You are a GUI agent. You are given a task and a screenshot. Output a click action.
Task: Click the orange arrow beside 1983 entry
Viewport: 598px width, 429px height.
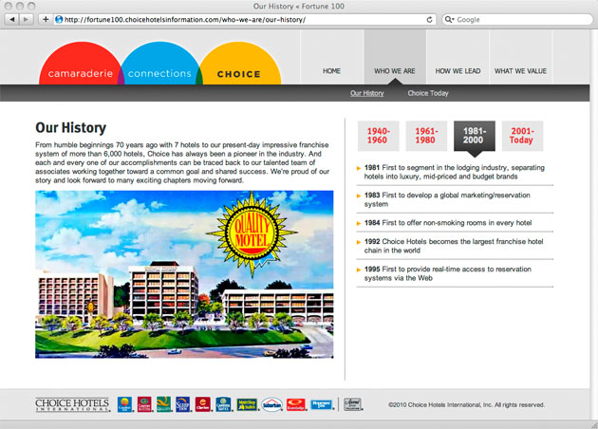[359, 196]
